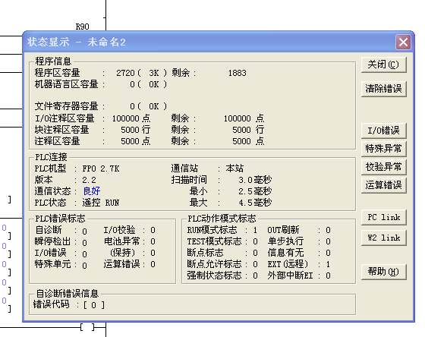Show the 校验异常 information
Image resolution: width=425 pixels, height=337 pixels.
[383, 167]
